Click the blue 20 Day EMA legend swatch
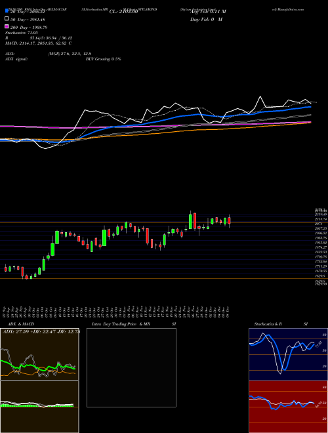The width and height of the screenshot is (328, 433). [7, 10]
